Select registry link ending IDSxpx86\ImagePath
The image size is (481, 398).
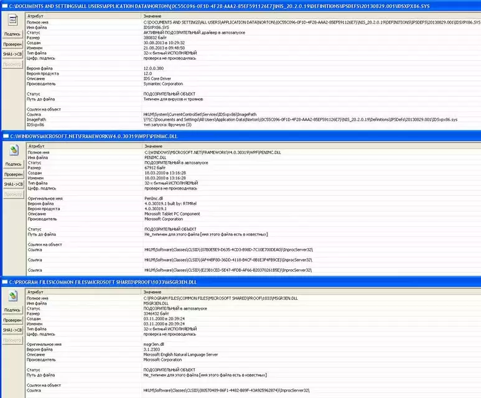(200, 114)
